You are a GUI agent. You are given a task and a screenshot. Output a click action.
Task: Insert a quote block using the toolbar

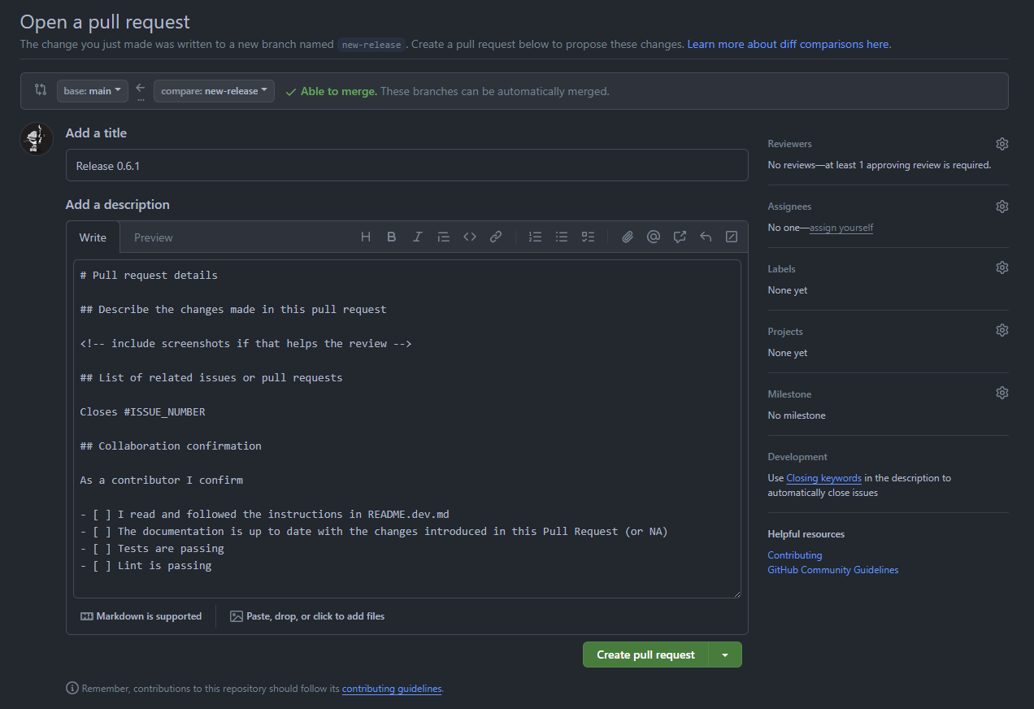pyautogui.click(x=443, y=237)
